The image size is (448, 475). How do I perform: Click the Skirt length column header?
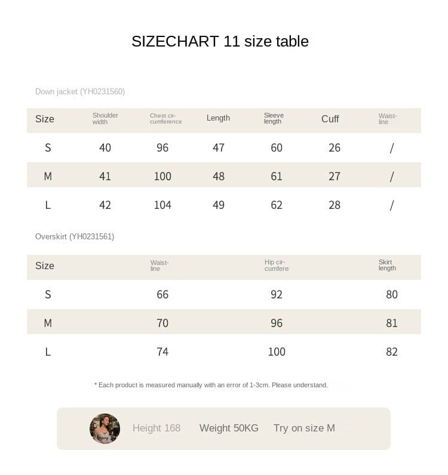coord(387,265)
